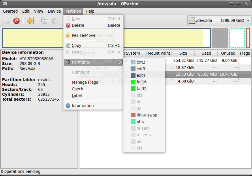252x176 pixels.
Task: Choose Copy from the Partition menu
Action: coord(93,45)
